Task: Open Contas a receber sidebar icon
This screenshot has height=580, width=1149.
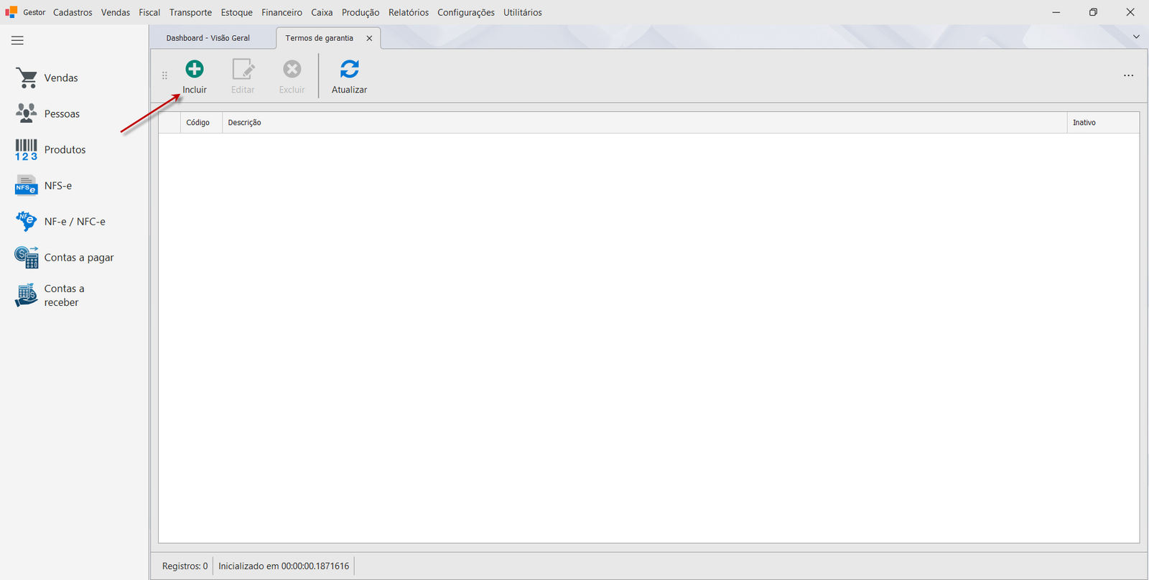Action: point(27,295)
